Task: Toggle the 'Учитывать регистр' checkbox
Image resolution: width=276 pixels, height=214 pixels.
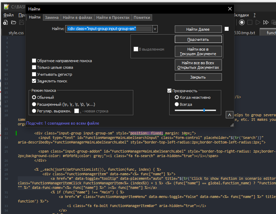Action: point(34,74)
